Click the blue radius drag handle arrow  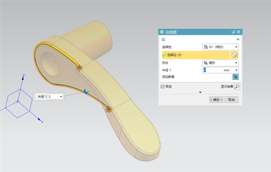[x=86, y=92]
